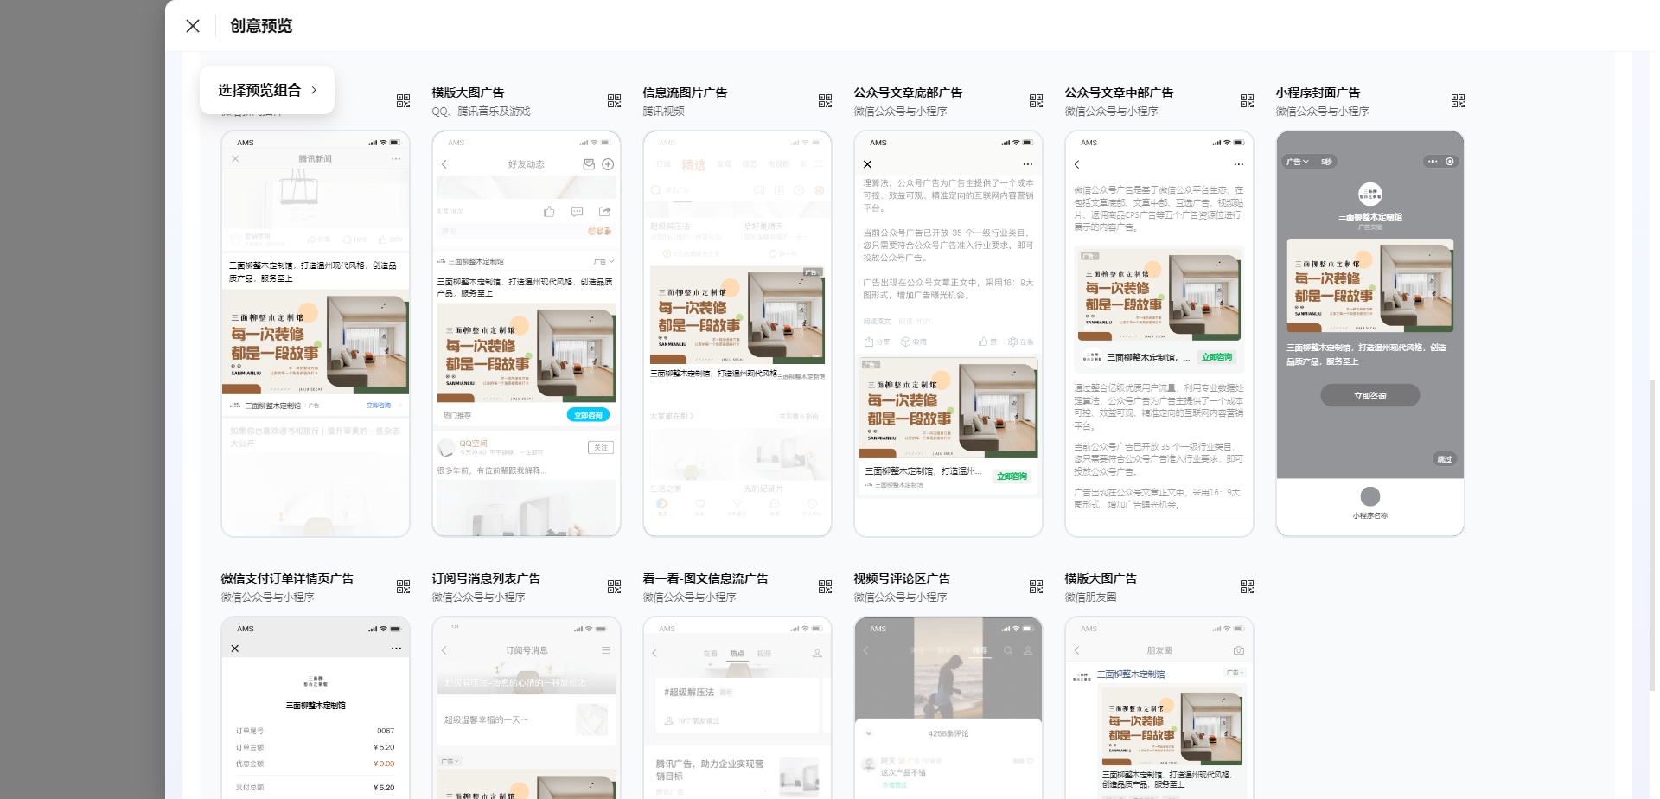Click QR code icon for 公众号文章底部广告
Viewport: 1660px width, 799px height.
coord(1036,101)
